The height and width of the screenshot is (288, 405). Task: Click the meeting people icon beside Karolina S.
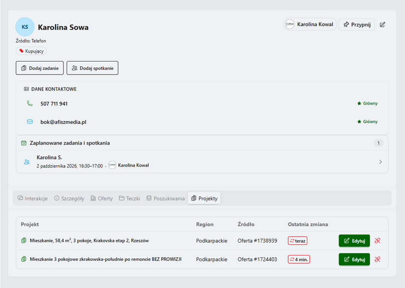[27, 162]
